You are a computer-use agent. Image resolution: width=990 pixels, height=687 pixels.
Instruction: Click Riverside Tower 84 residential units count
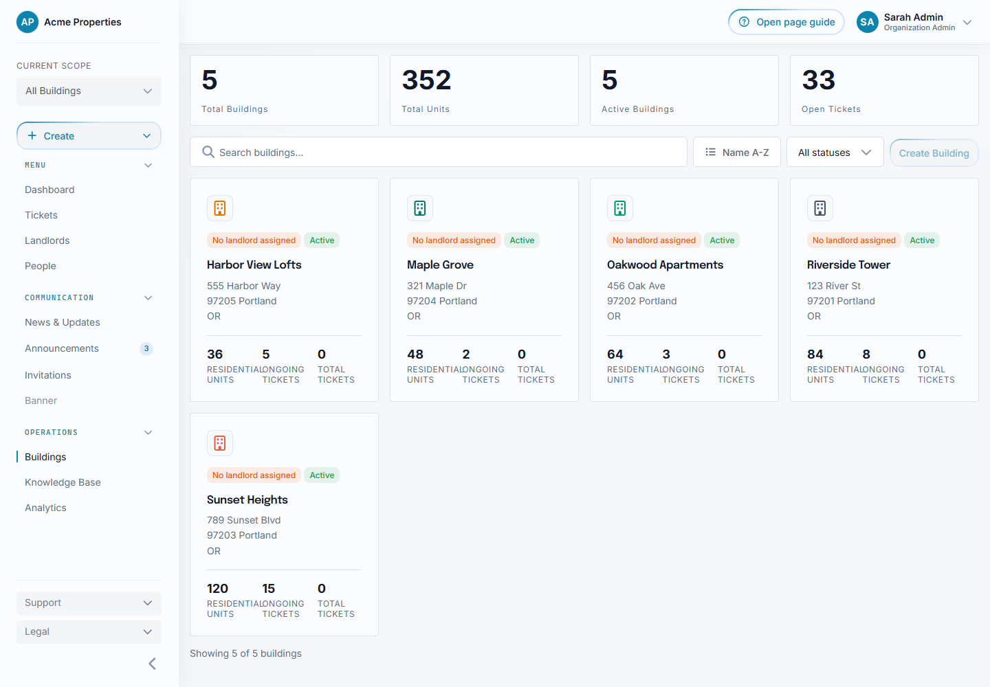[x=815, y=354]
